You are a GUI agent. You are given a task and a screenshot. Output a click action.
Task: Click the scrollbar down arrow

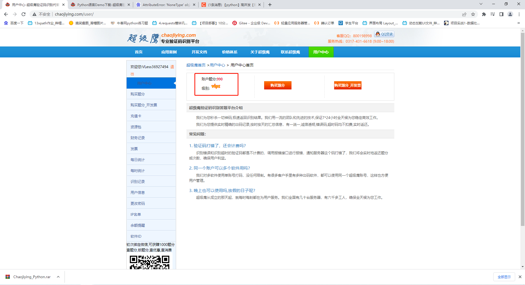(x=523, y=267)
